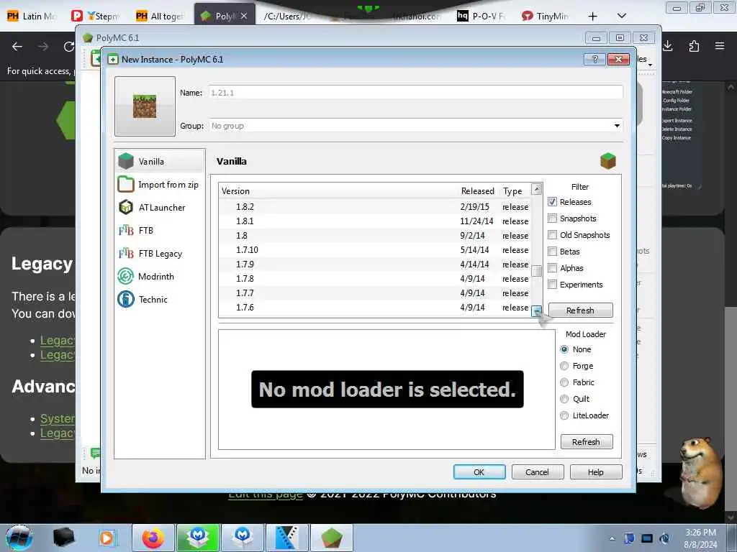The image size is (737, 552).
Task: Open the black box taskbar icon
Action: [x=63, y=538]
